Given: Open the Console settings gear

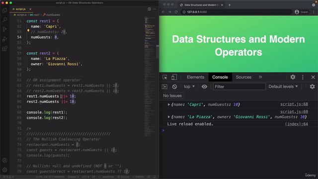Looking at the screenshot, I should pos(313,87).
